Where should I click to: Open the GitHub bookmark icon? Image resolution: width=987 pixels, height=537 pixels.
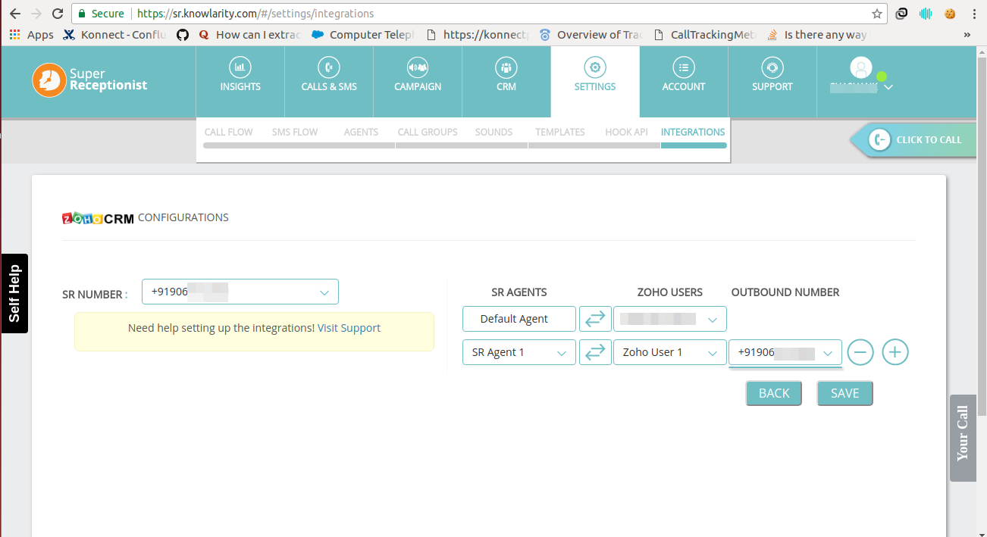(182, 35)
